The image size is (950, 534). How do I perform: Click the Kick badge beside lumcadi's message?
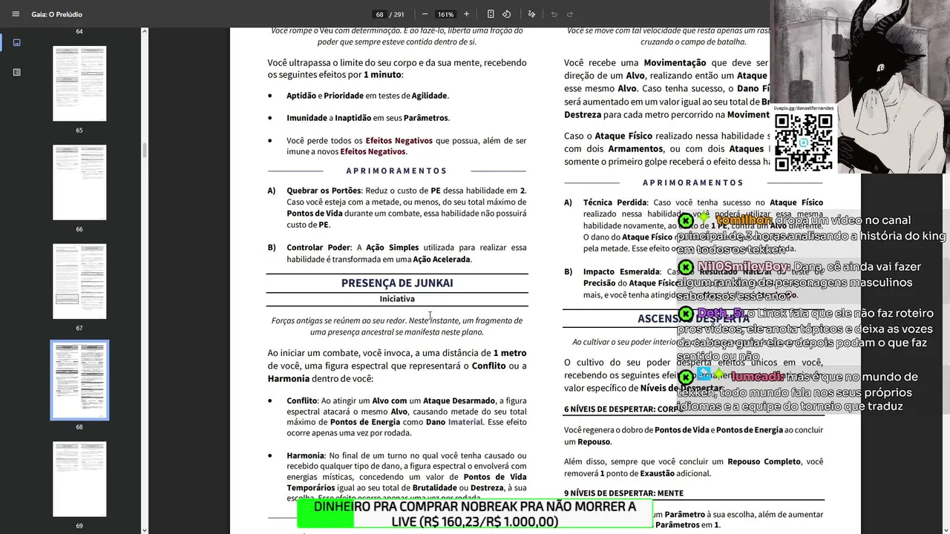click(686, 377)
